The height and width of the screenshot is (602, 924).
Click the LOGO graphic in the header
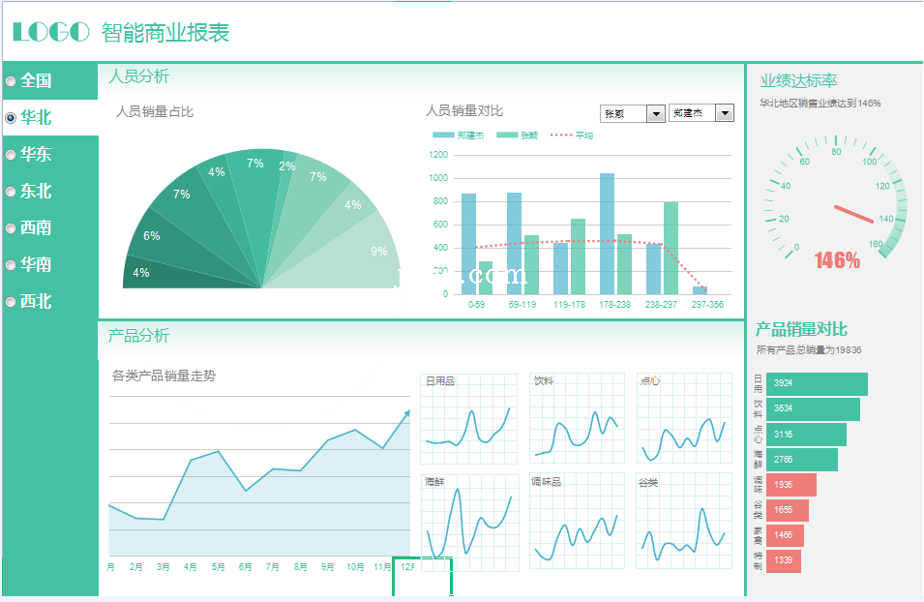(51, 32)
